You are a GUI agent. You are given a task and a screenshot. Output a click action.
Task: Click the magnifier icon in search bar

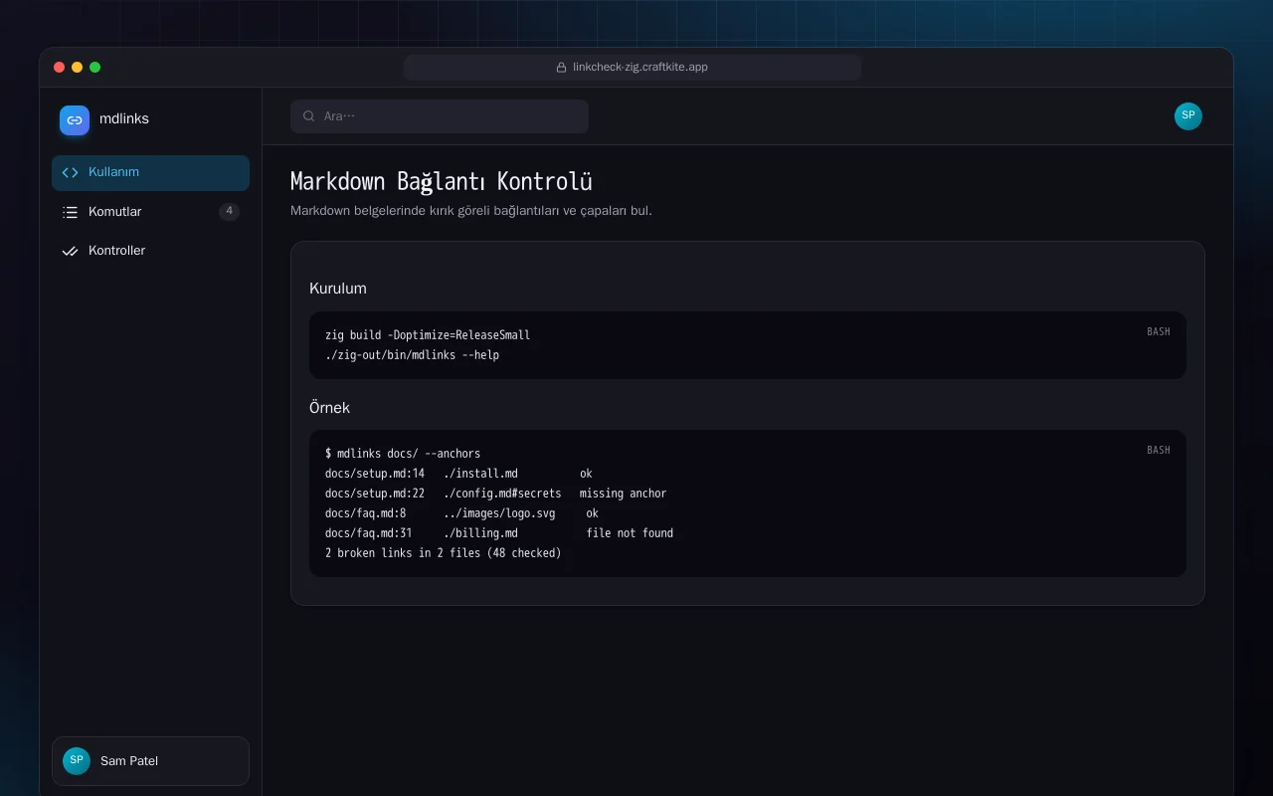(309, 116)
